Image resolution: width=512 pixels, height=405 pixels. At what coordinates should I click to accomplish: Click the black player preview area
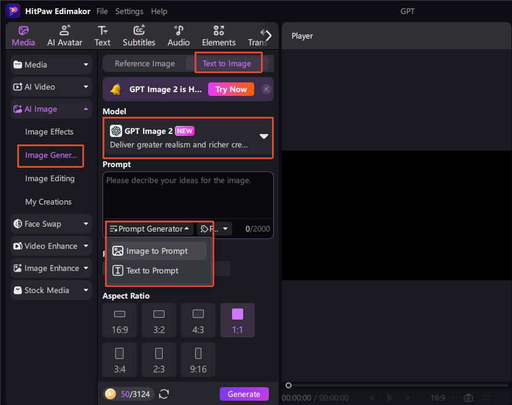tap(397, 215)
